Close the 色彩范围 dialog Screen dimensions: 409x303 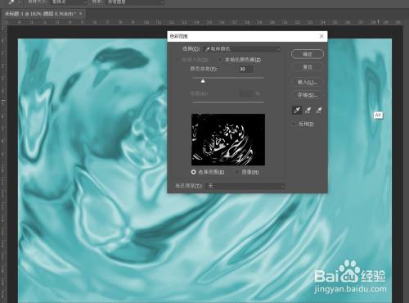[x=321, y=36]
